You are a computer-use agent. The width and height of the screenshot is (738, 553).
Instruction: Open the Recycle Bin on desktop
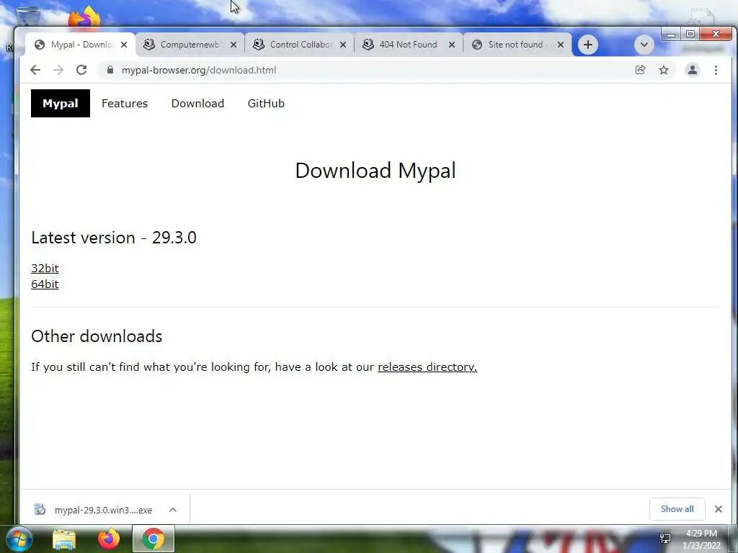pyautogui.click(x=27, y=16)
